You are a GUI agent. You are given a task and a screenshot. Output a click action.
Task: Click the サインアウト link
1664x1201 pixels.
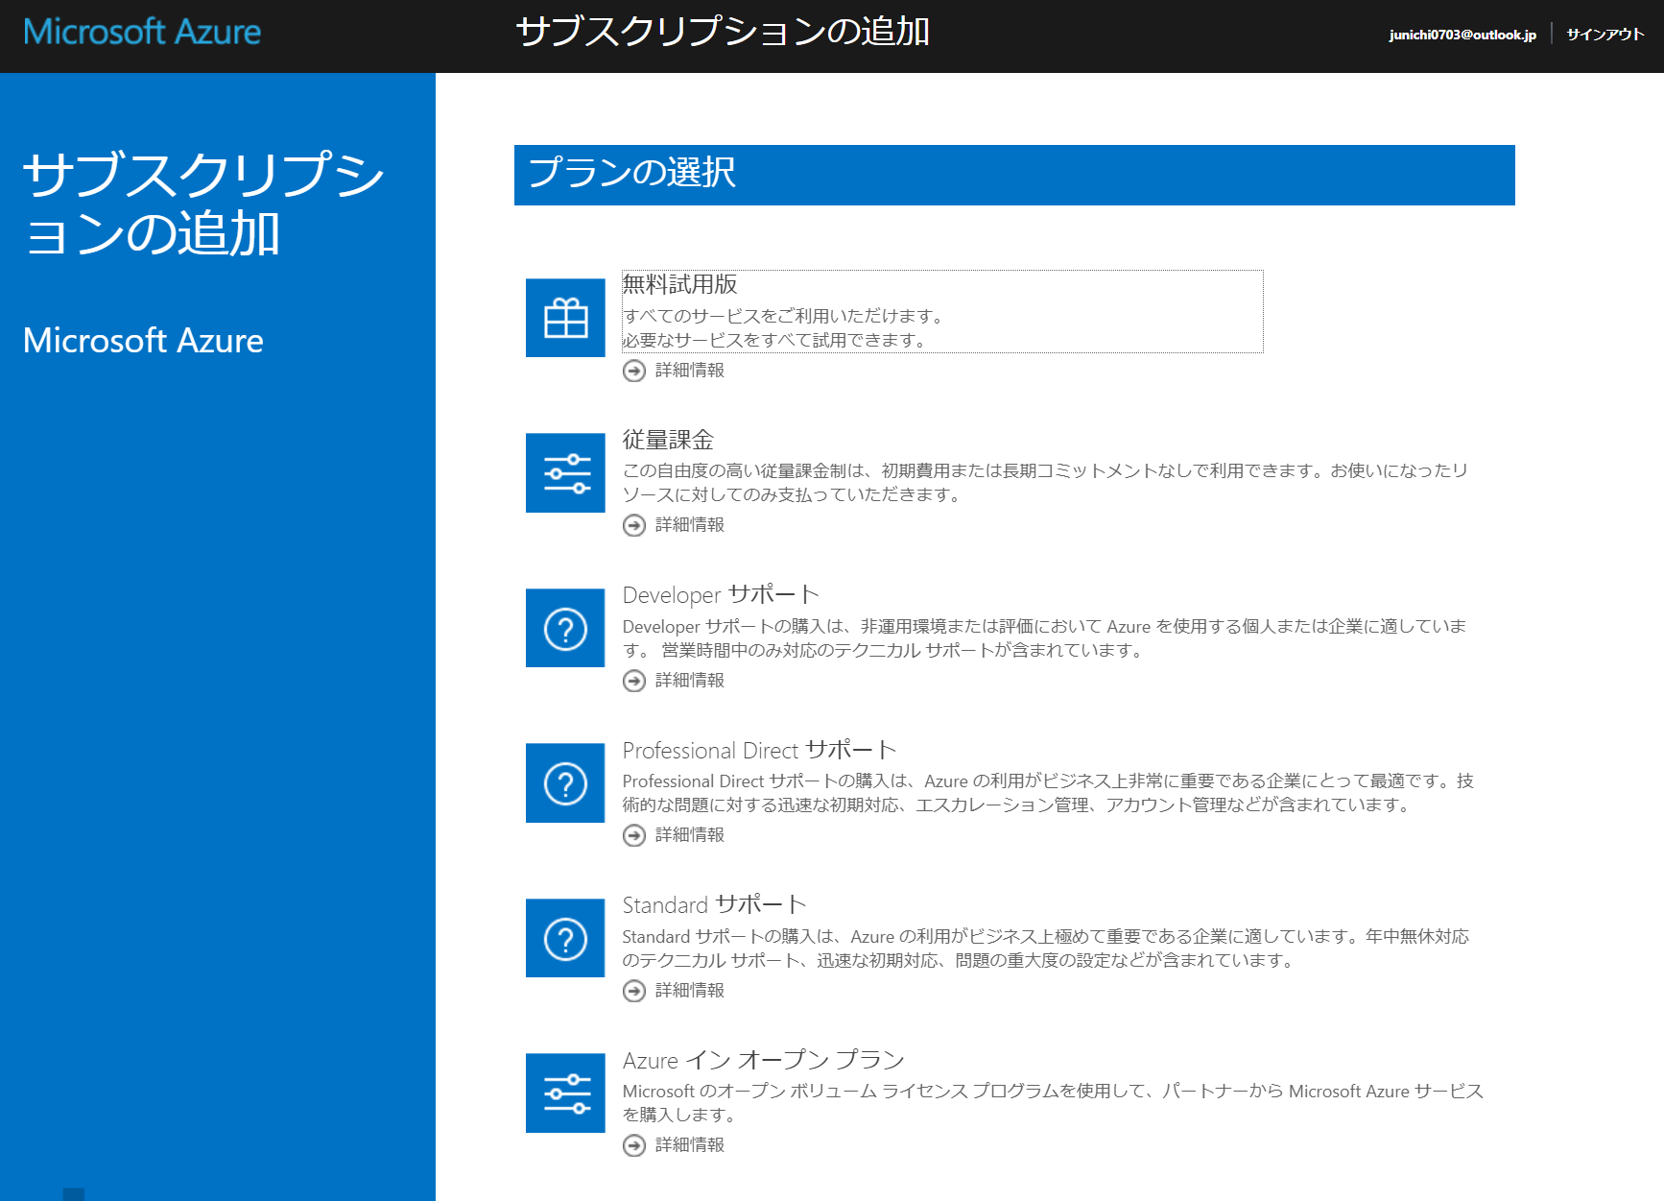[x=1605, y=35]
